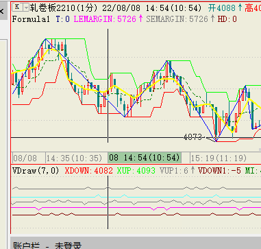Click the magenta LEMARGIN:5726 value
This screenshot has height=249, width=261.
point(105,19)
